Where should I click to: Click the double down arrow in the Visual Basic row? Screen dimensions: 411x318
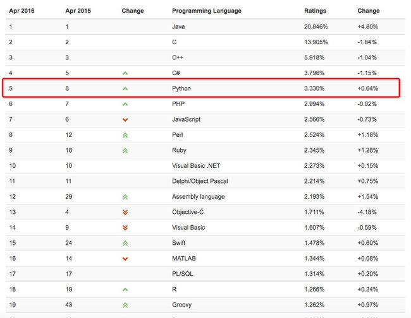pos(125,228)
